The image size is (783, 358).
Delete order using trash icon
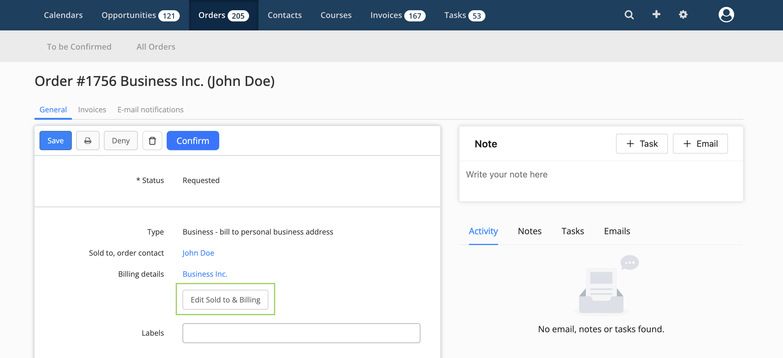click(152, 141)
